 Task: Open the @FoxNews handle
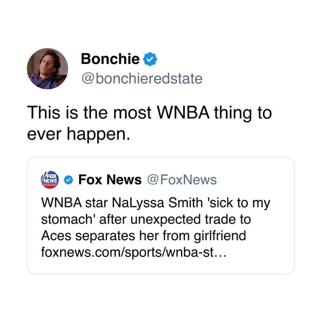point(182,180)
